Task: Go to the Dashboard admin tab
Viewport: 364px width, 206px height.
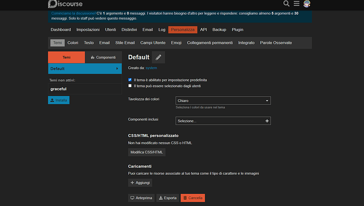Action: [61, 30]
